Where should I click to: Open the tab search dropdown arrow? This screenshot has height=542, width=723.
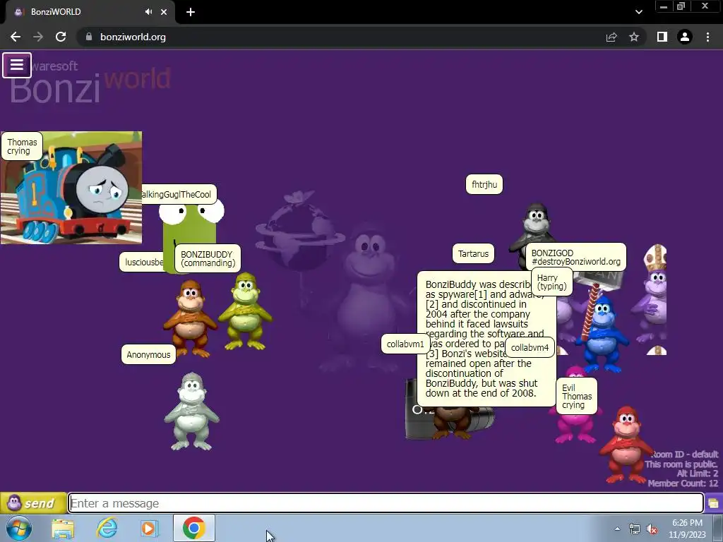pyautogui.click(x=638, y=12)
